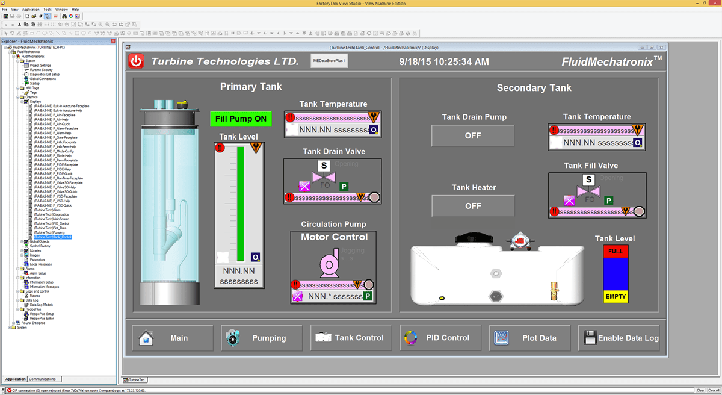The width and height of the screenshot is (722, 395).
Task: Click the Clear All button in status bar
Action: point(714,391)
